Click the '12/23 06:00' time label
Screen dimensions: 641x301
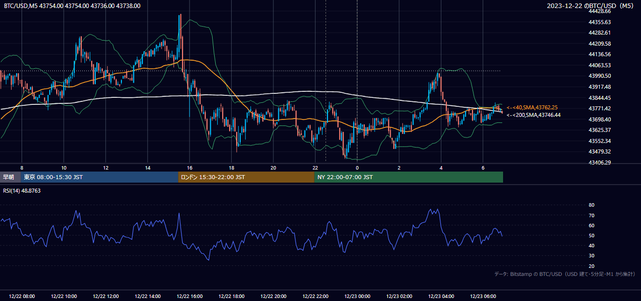coord(483,296)
